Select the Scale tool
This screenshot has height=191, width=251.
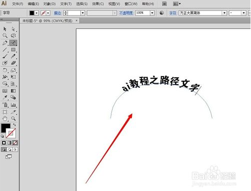tap(13, 70)
